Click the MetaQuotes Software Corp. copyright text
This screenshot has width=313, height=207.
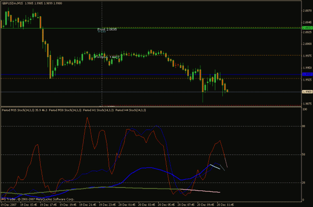click(x=38, y=199)
